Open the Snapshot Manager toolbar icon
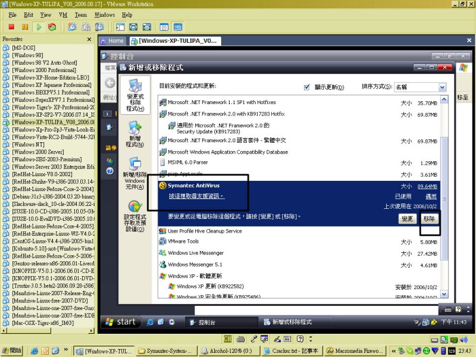Image resolution: width=476 pixels, height=357 pixels. [x=99, y=27]
